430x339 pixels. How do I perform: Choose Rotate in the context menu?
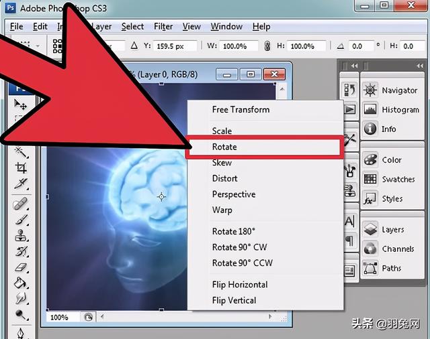click(265, 147)
